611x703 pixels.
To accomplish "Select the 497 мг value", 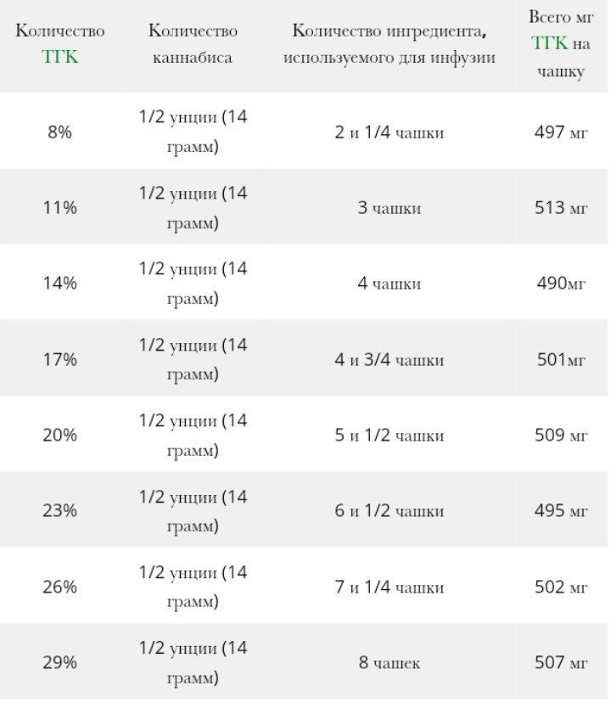I will [561, 132].
